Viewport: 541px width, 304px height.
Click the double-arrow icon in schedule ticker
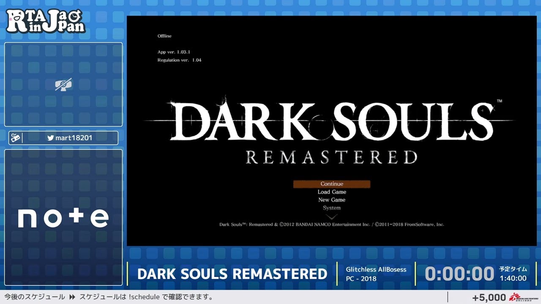[x=72, y=297]
